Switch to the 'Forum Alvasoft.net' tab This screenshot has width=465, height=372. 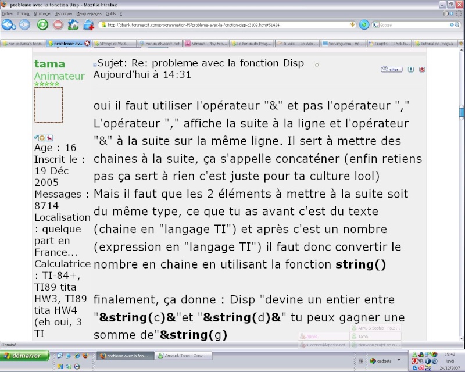(160, 44)
